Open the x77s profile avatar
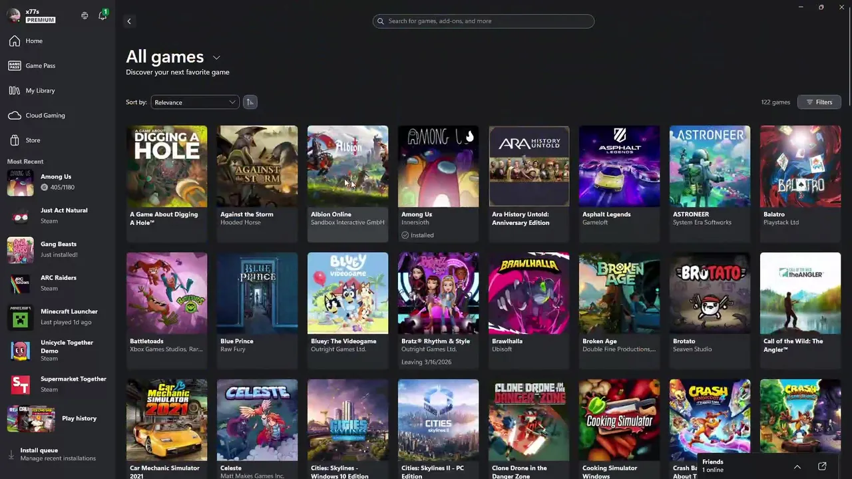 (x=14, y=15)
